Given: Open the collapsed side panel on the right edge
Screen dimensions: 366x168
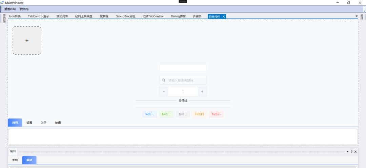Looking at the screenshot, I should [362, 17].
